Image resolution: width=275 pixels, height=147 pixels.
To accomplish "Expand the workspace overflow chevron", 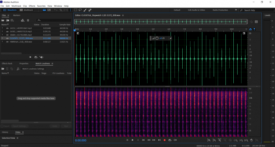I will pyautogui.click(x=236, y=10).
